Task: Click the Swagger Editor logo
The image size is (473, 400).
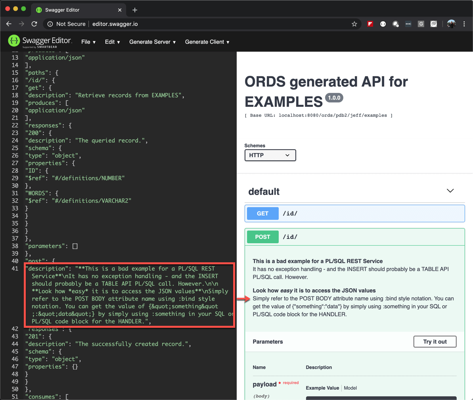Action: click(x=40, y=41)
